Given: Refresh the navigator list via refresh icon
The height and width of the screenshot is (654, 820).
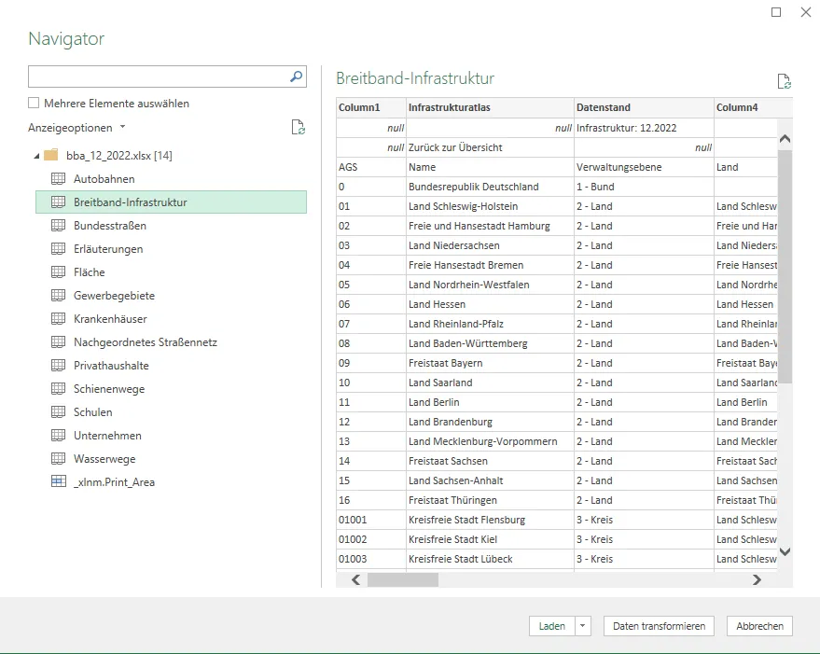Looking at the screenshot, I should click(x=299, y=127).
